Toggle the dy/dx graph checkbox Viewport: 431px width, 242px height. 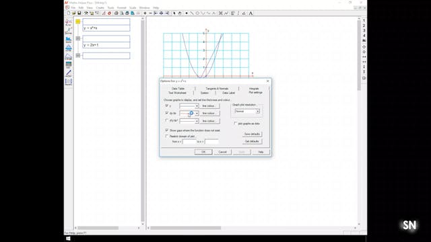tap(167, 113)
